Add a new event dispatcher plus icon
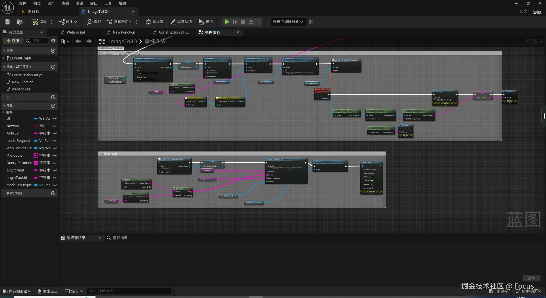This screenshot has height=298, width=546. (53, 193)
